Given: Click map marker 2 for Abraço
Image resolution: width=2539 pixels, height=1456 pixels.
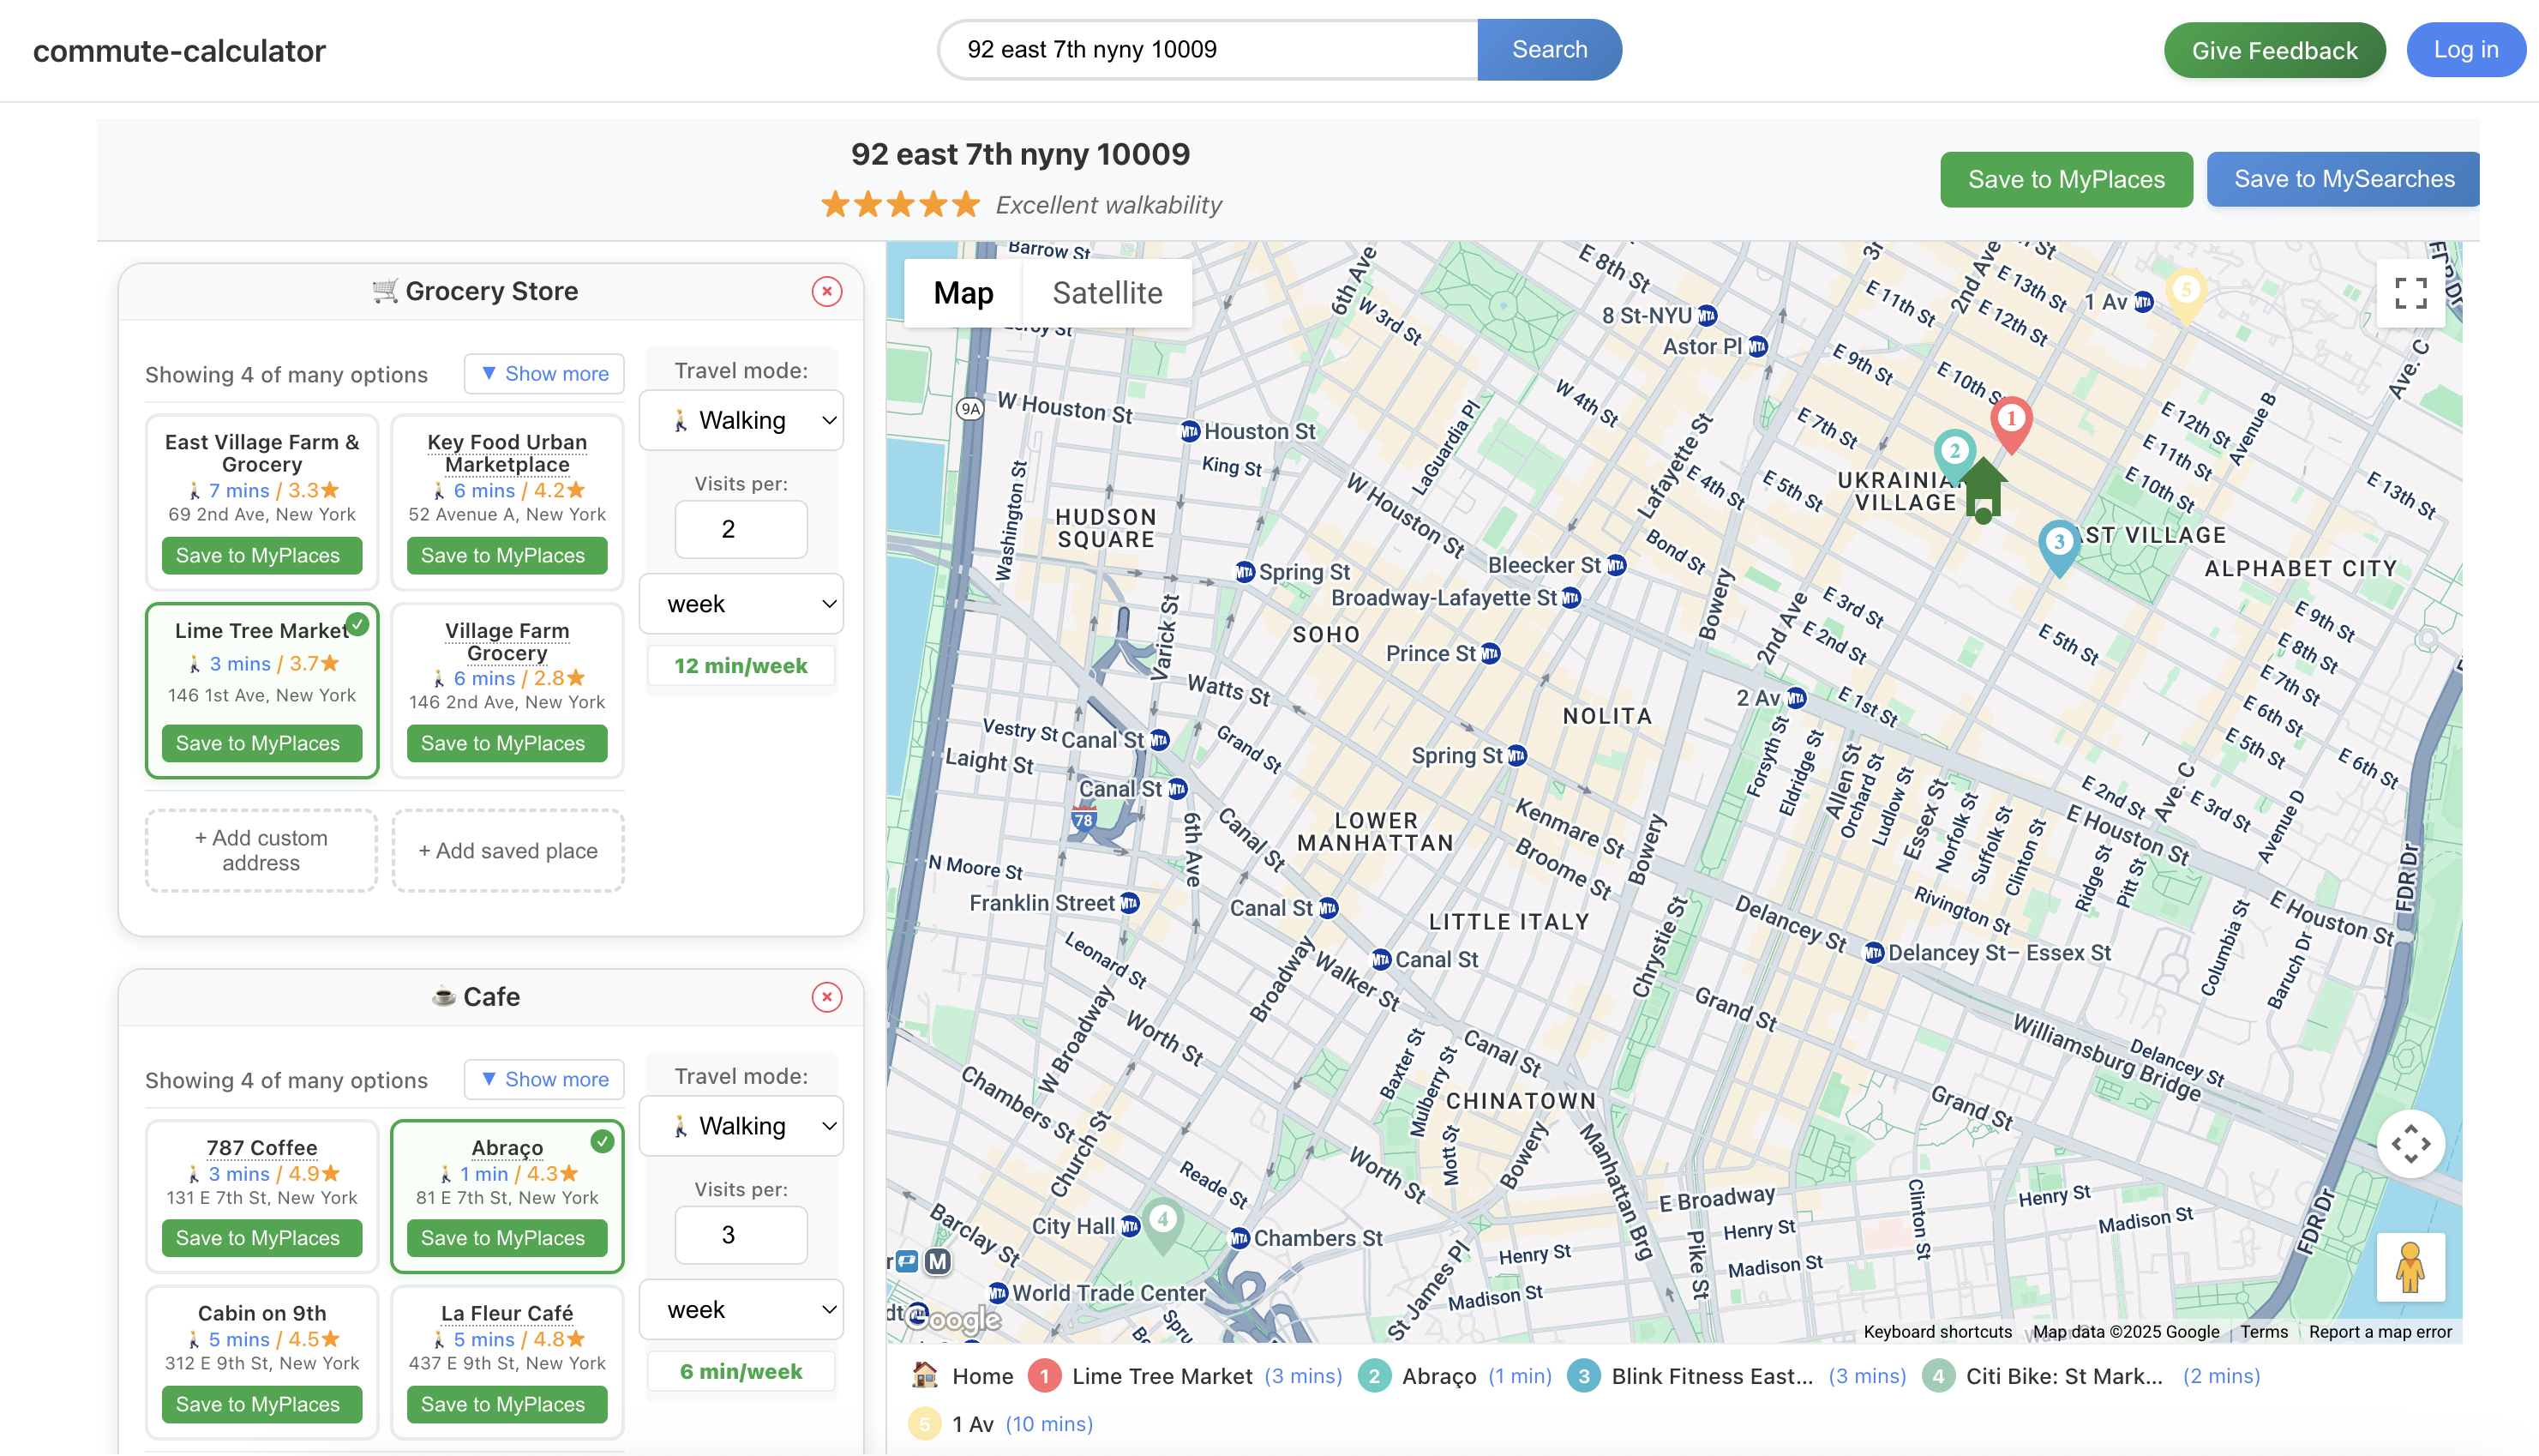Looking at the screenshot, I should click(1954, 455).
